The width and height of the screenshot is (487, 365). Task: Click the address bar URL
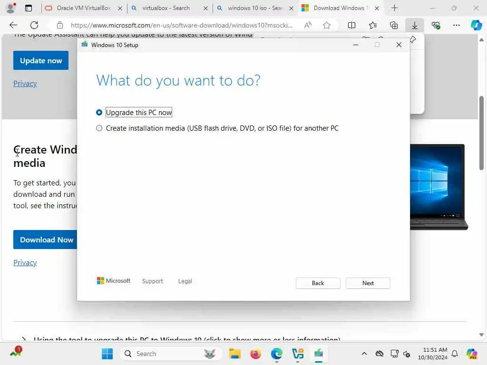(x=181, y=25)
